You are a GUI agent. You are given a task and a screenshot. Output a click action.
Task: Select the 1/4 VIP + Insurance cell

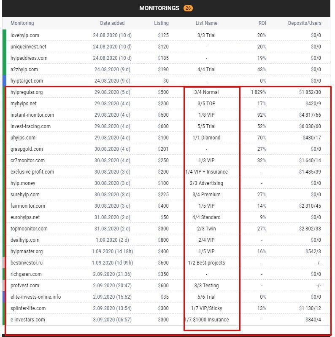pos(206,172)
